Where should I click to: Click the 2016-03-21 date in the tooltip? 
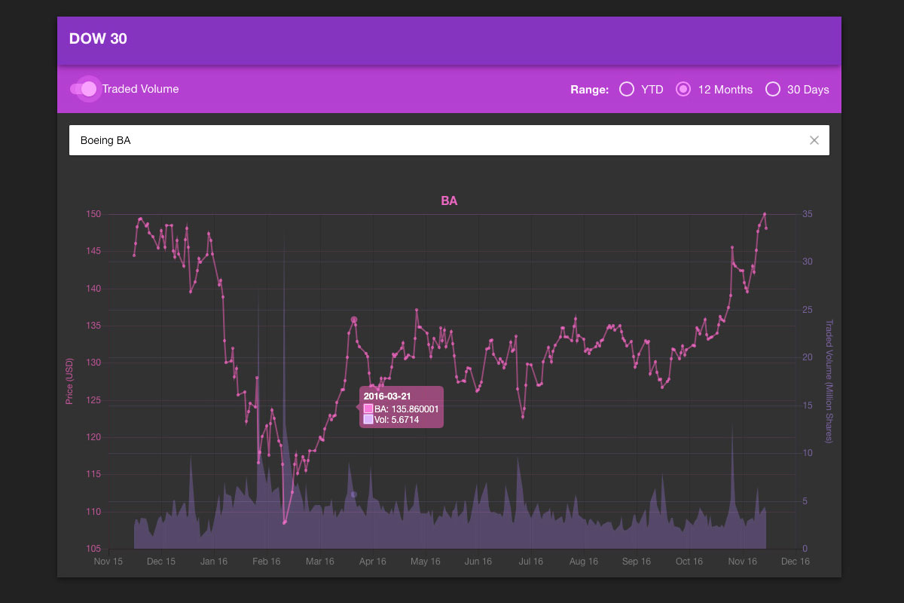[x=386, y=396]
